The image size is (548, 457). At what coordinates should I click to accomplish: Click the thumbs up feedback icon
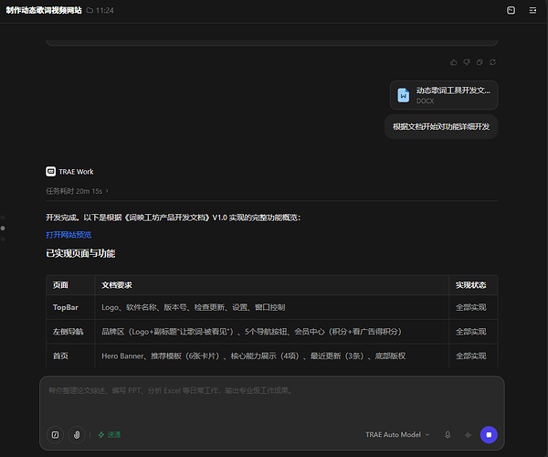click(454, 62)
